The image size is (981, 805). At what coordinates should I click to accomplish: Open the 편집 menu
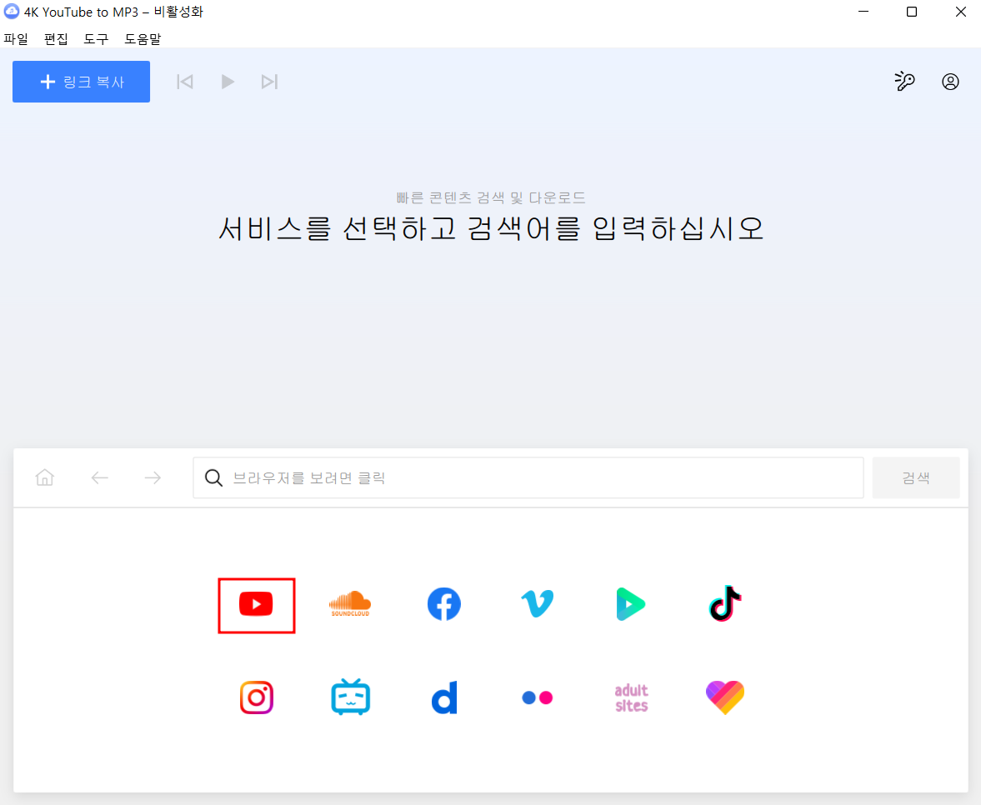tap(57, 39)
